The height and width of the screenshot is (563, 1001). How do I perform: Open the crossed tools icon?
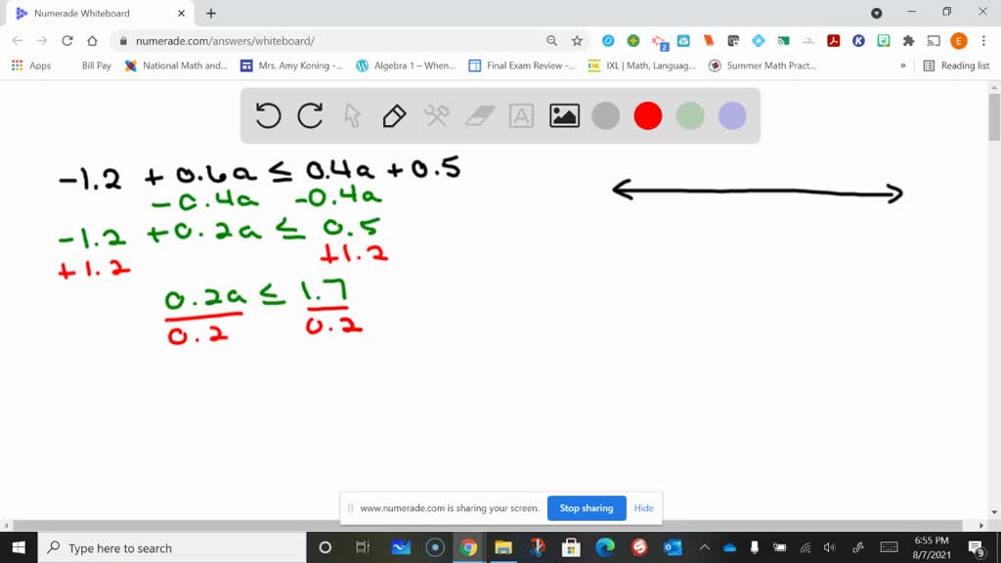(437, 115)
